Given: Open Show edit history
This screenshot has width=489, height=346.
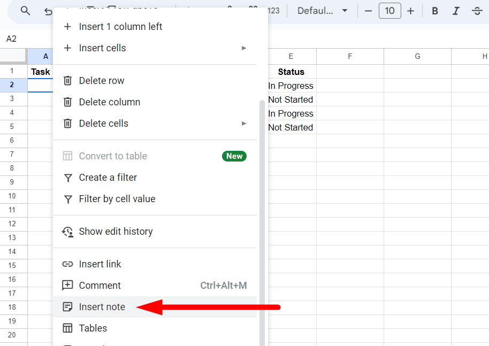Looking at the screenshot, I should pyautogui.click(x=116, y=232).
